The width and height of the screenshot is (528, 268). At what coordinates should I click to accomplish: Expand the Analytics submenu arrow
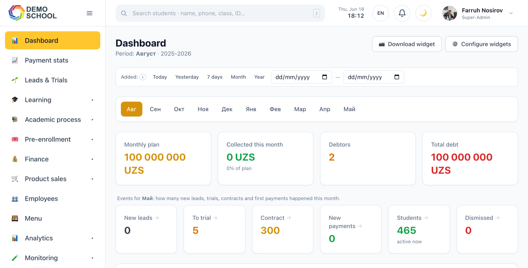pos(92,238)
